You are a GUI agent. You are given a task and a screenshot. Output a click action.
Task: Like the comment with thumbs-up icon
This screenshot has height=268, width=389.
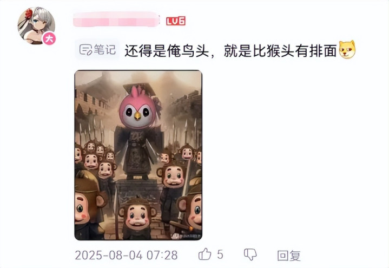coord(205,254)
